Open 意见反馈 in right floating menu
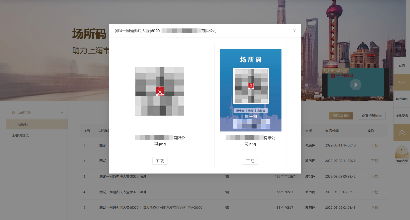The height and width of the screenshot is (220, 410). coord(401,116)
